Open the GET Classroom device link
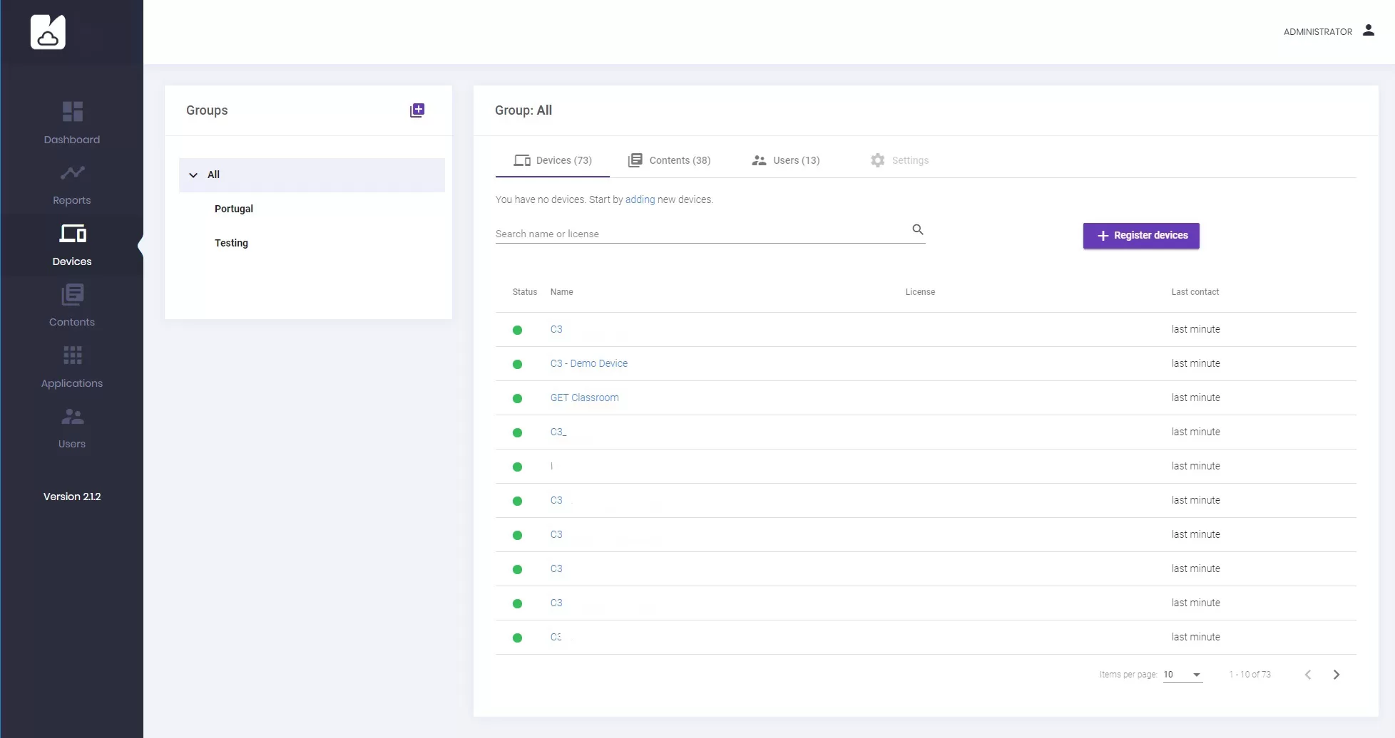 click(x=585, y=397)
